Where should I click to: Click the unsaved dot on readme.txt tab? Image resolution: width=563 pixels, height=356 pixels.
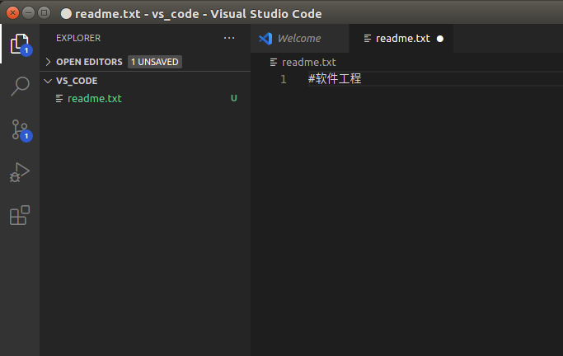pos(439,39)
